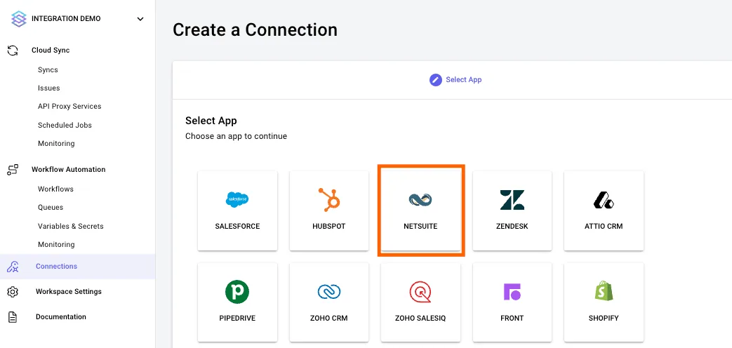
Task: Click the Zoho CRM chain-link logo
Action: tap(329, 292)
